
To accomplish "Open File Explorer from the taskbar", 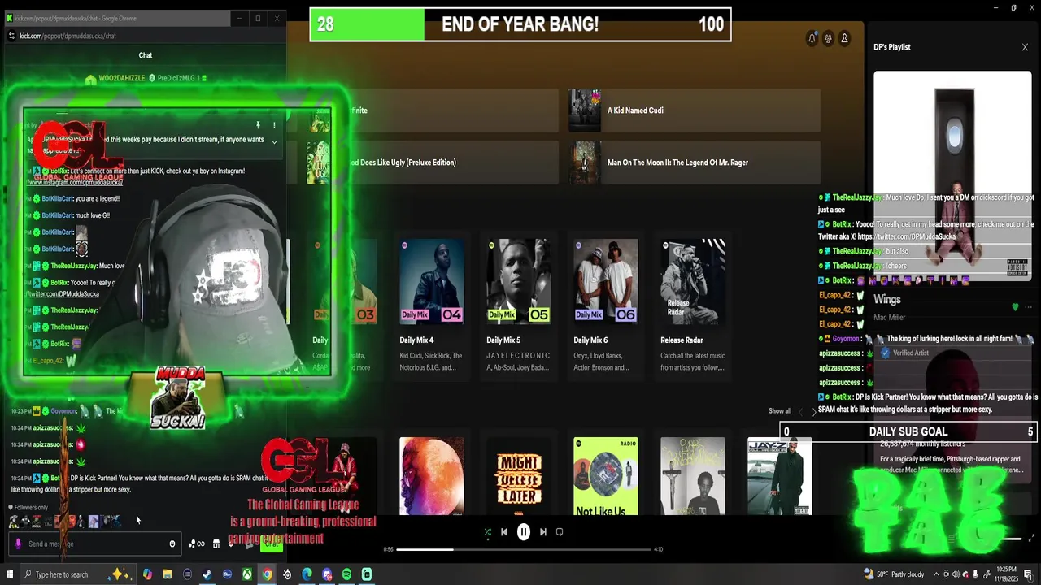I will (x=167, y=574).
